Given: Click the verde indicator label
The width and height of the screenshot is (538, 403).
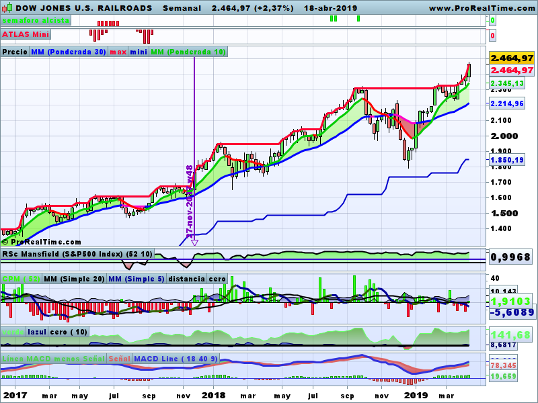Looking at the screenshot, I should [13, 332].
